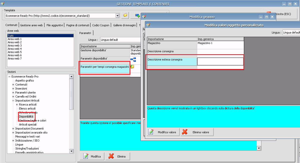
Task: Select the Stringhe/Traduzioni tree item
Action: pos(27,149)
